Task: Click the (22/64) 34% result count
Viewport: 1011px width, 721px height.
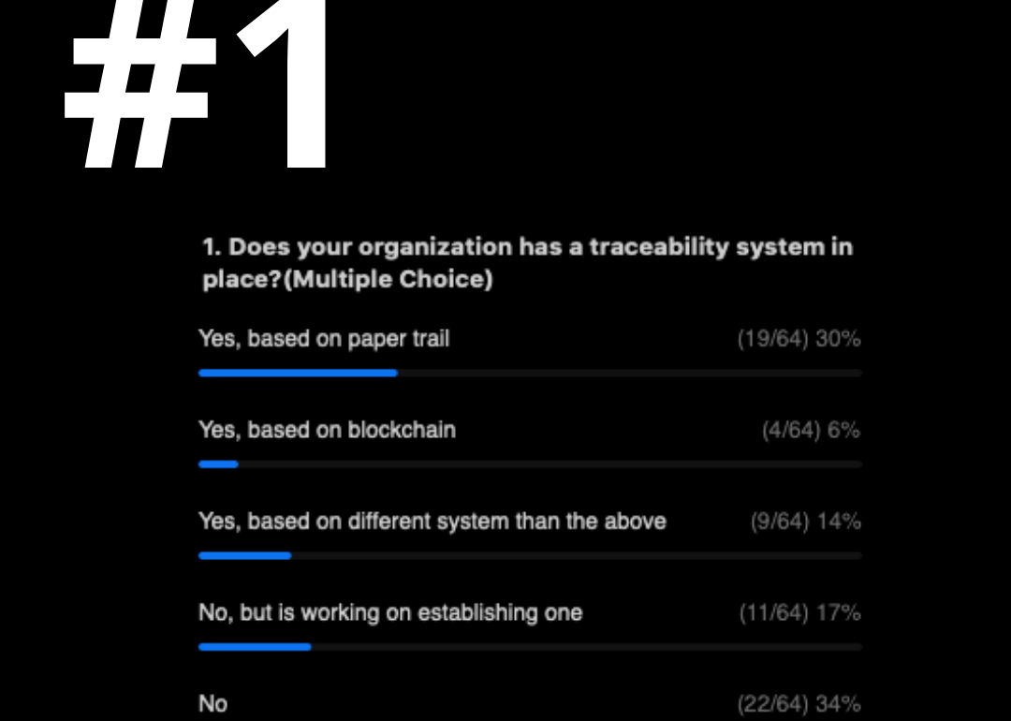Action: (799, 703)
